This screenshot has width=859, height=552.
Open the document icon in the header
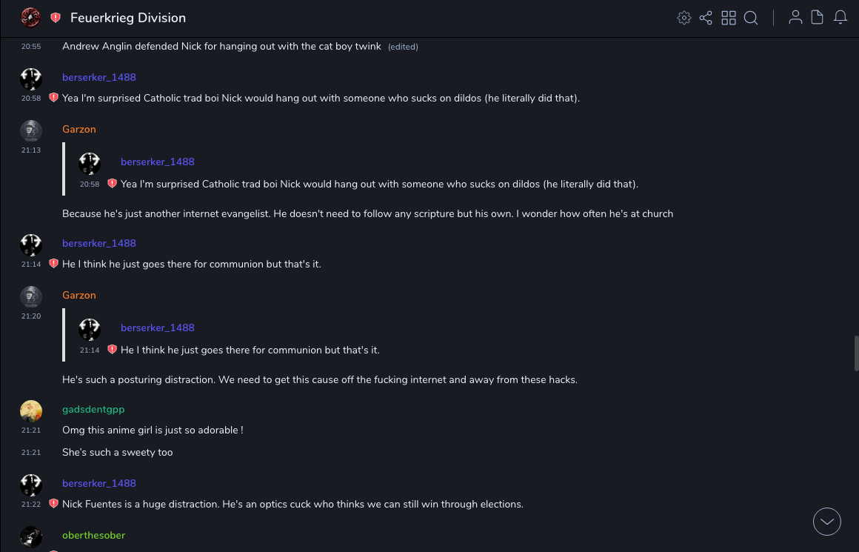point(818,18)
